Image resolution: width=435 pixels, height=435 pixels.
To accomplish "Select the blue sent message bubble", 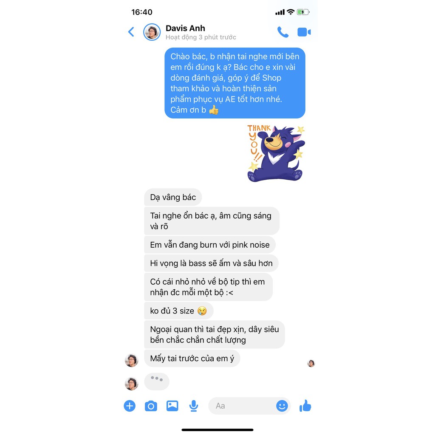I will click(x=235, y=83).
